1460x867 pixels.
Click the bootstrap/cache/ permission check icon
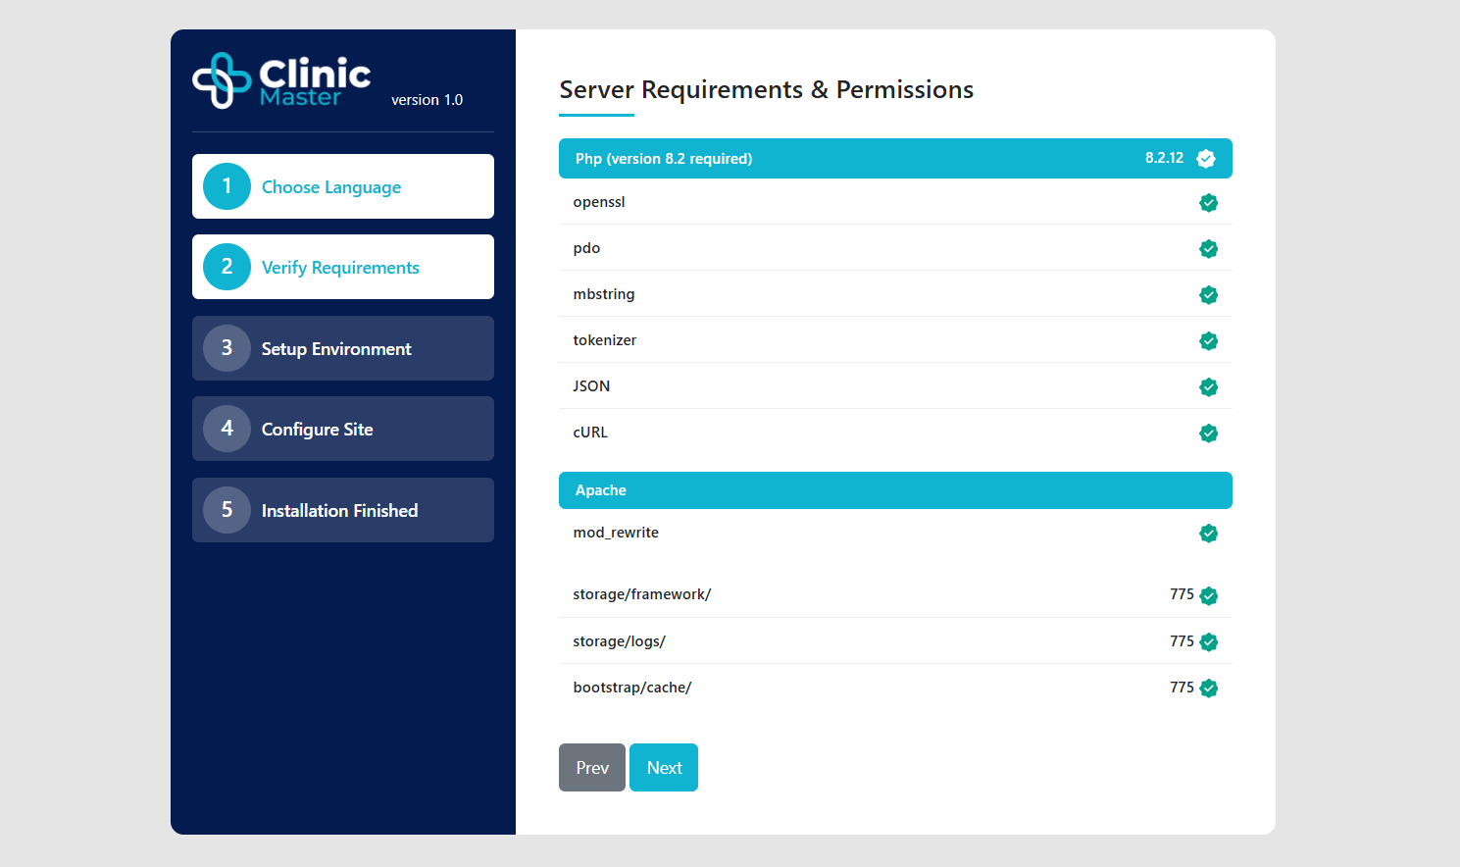pyautogui.click(x=1208, y=688)
